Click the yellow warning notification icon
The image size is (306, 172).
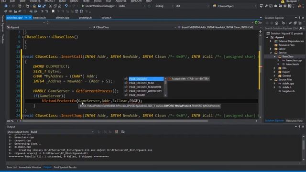click(x=283, y=1)
